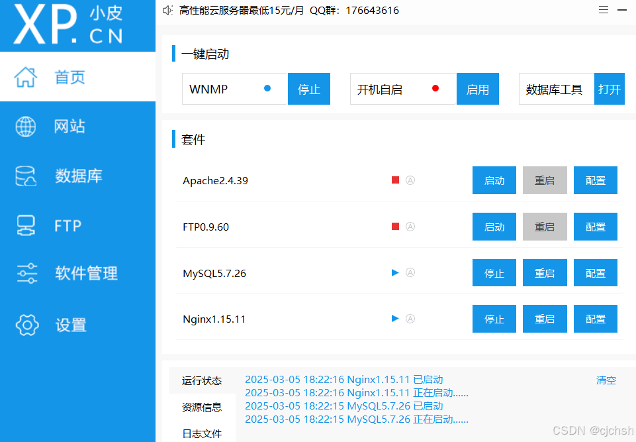The height and width of the screenshot is (442, 636).
Task: Click the red stopped indicator for Apache2.4.39
Action: [x=396, y=180]
